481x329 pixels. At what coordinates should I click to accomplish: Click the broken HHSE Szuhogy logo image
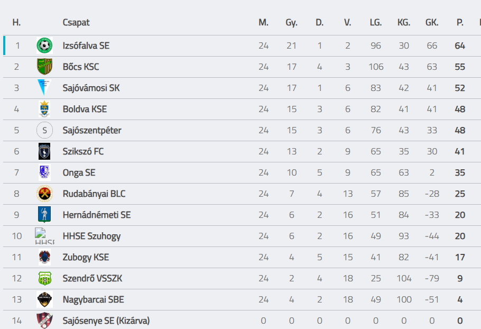click(44, 236)
